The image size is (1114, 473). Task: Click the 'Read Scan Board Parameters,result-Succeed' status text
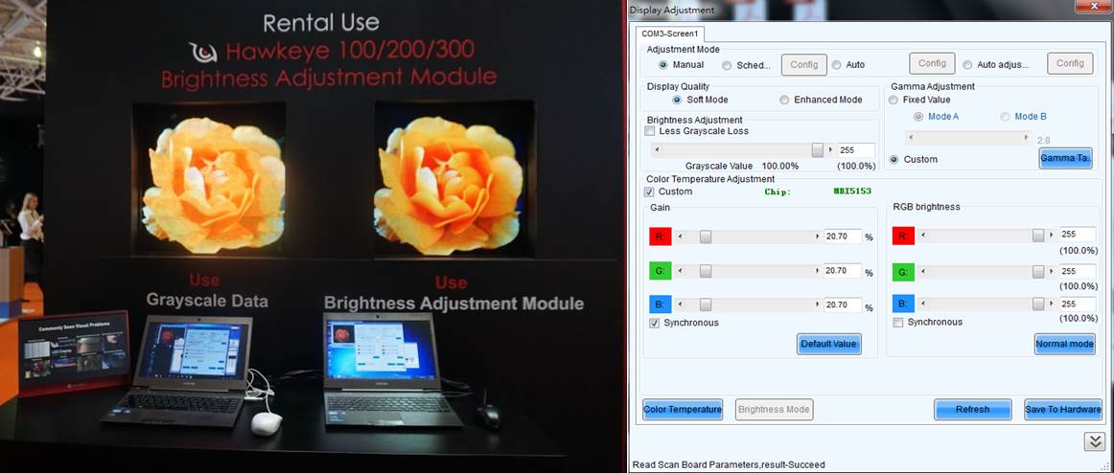729,464
